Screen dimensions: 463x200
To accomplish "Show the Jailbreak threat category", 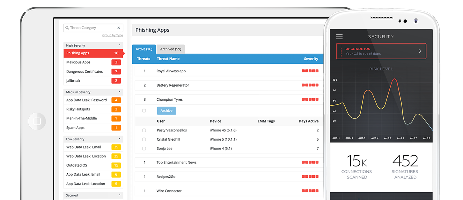I will 93,81.
